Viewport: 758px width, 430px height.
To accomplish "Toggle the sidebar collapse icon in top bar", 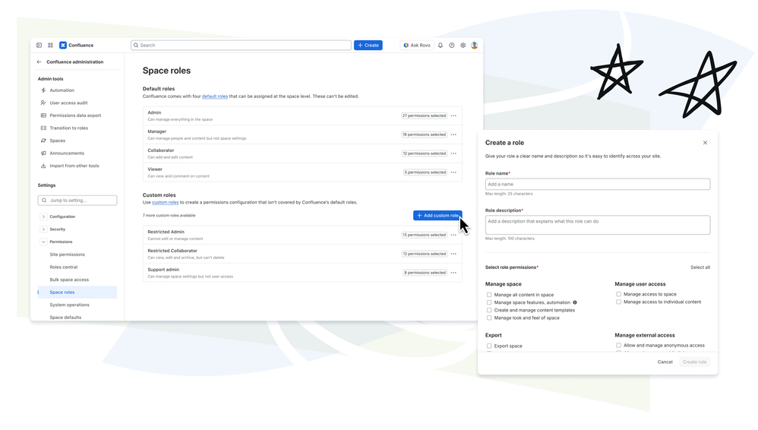I will click(39, 45).
